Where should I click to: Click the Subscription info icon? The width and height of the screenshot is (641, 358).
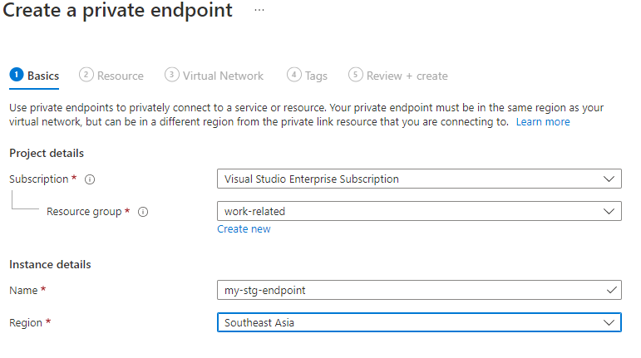90,179
